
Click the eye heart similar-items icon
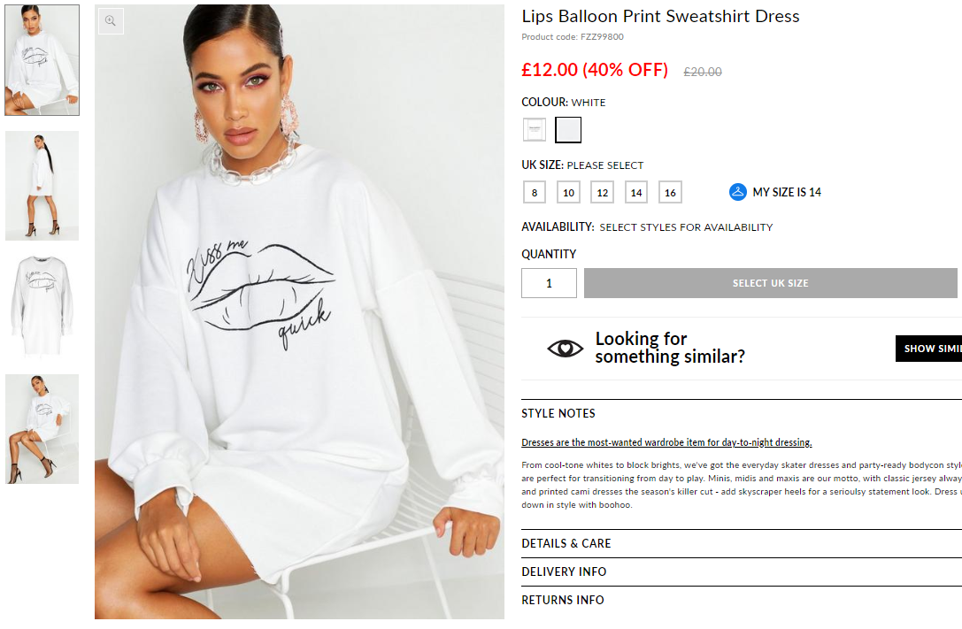(x=565, y=349)
